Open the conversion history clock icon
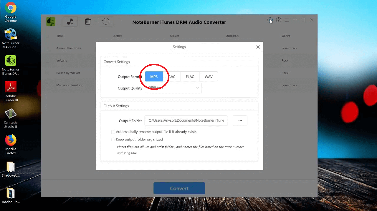This screenshot has height=211, width=377. tap(105, 21)
